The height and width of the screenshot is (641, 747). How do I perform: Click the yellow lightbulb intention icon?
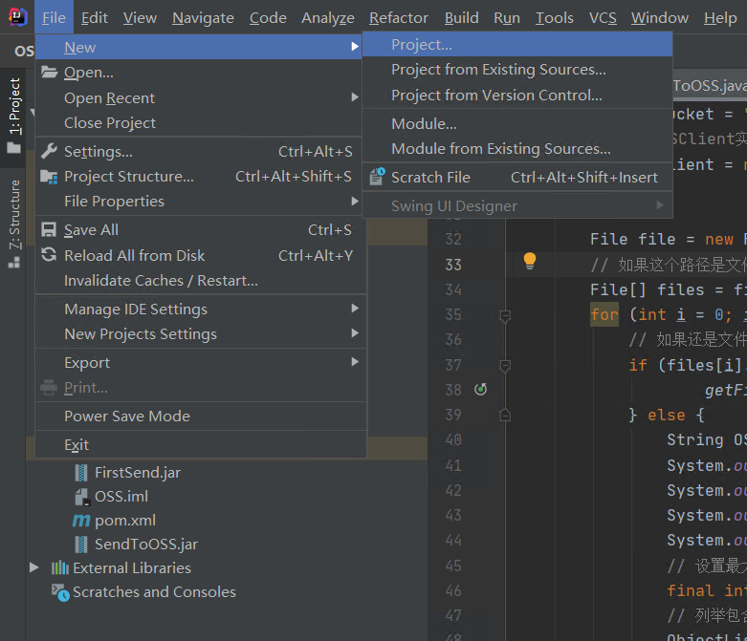pyautogui.click(x=529, y=263)
